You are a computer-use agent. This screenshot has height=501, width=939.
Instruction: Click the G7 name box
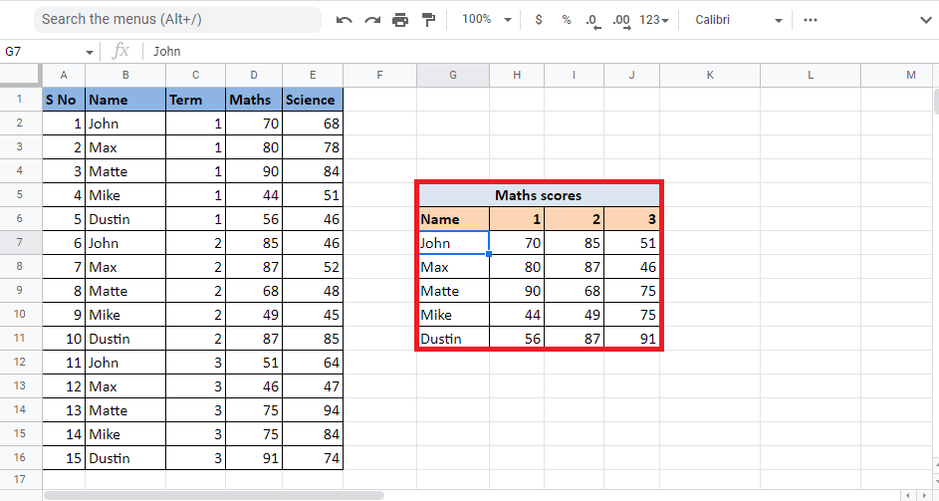tap(42, 52)
